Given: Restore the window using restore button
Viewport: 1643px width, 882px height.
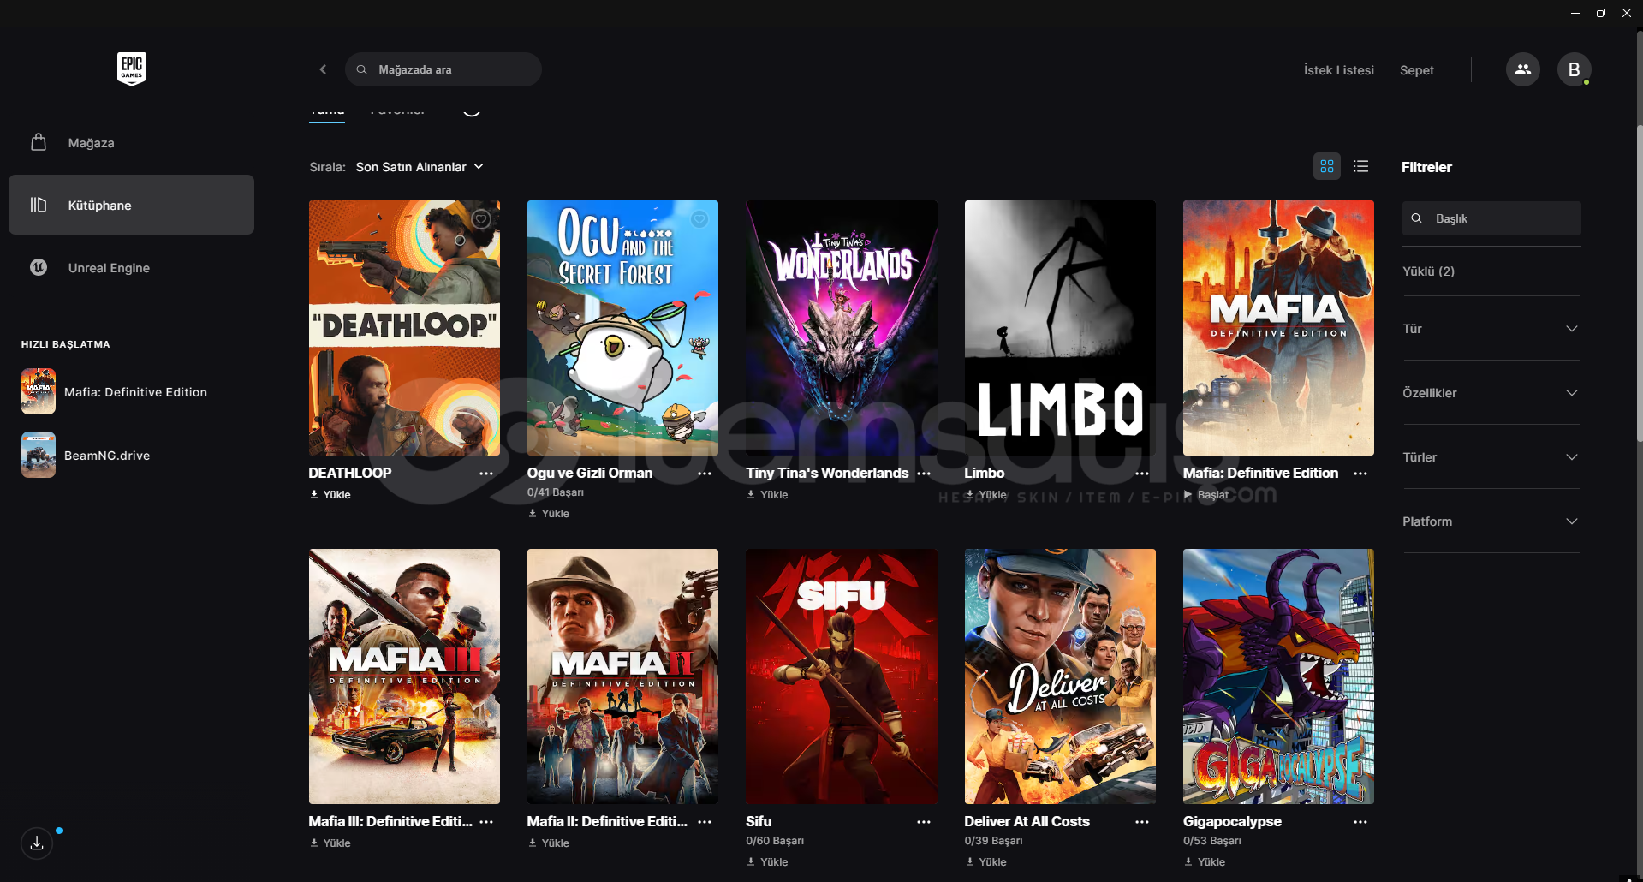Looking at the screenshot, I should pyautogui.click(x=1600, y=13).
